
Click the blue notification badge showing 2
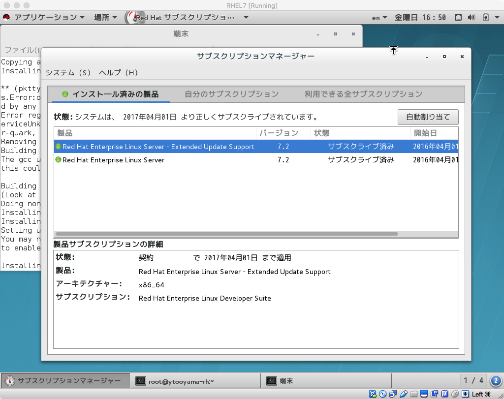point(496,381)
